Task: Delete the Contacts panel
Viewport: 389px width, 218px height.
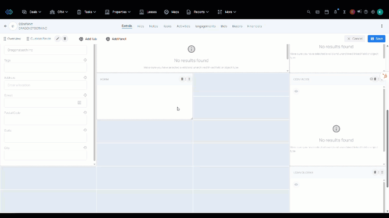Action: point(375,79)
